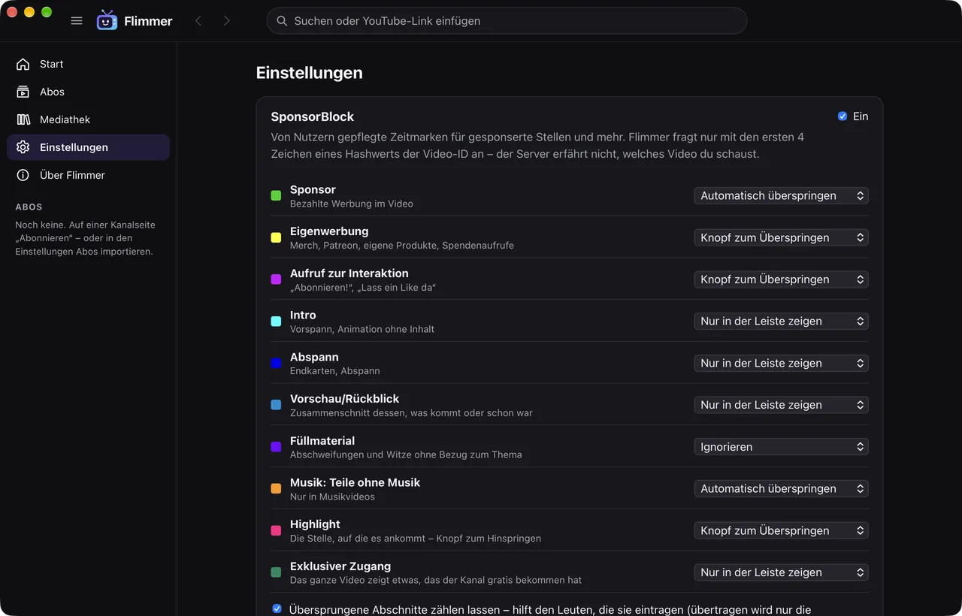
Task: Click the orange Musik color swatch
Action: [276, 488]
